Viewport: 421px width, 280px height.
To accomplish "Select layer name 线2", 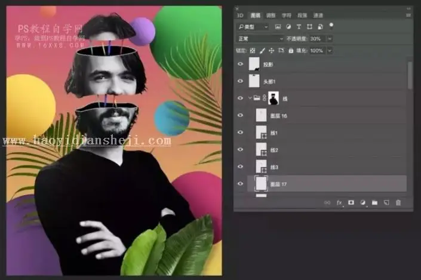I will pyautogui.click(x=274, y=150).
